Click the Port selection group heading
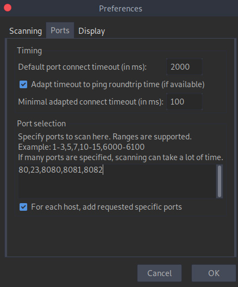Viewport: 238px width, 287px height. click(41, 124)
